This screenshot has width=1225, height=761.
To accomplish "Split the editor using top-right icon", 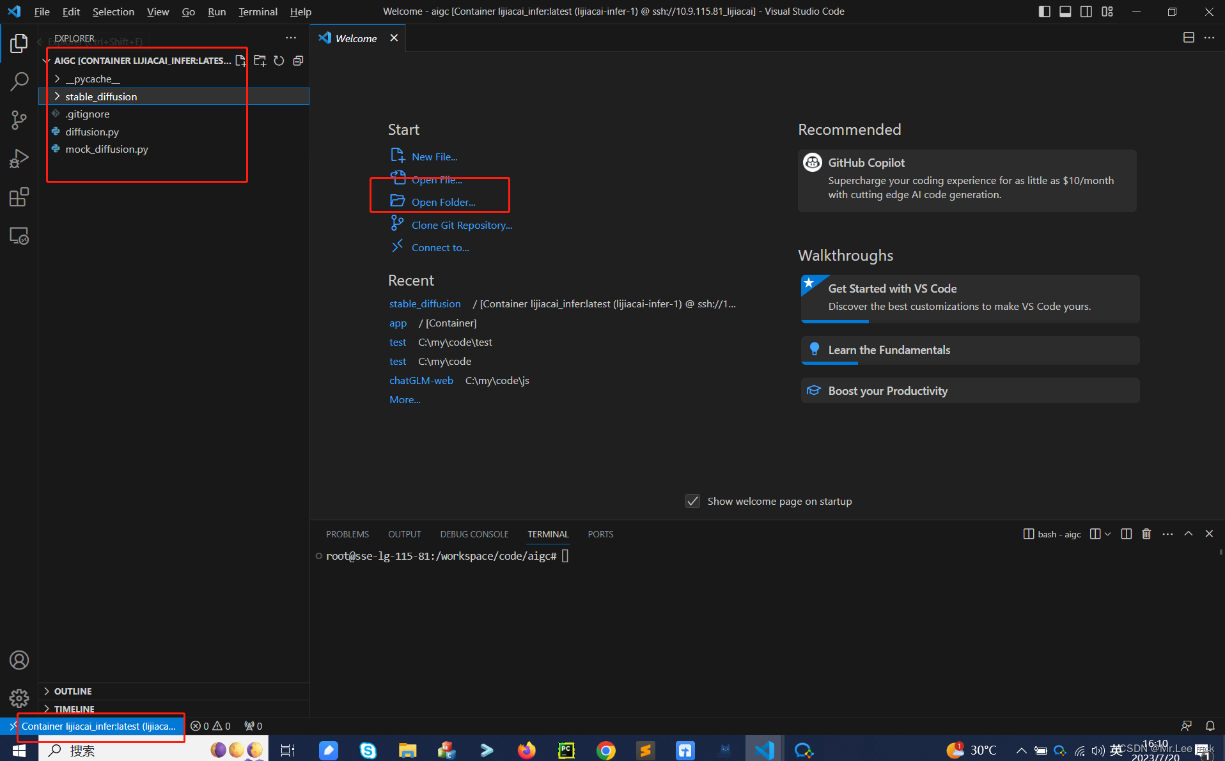I will (x=1189, y=38).
